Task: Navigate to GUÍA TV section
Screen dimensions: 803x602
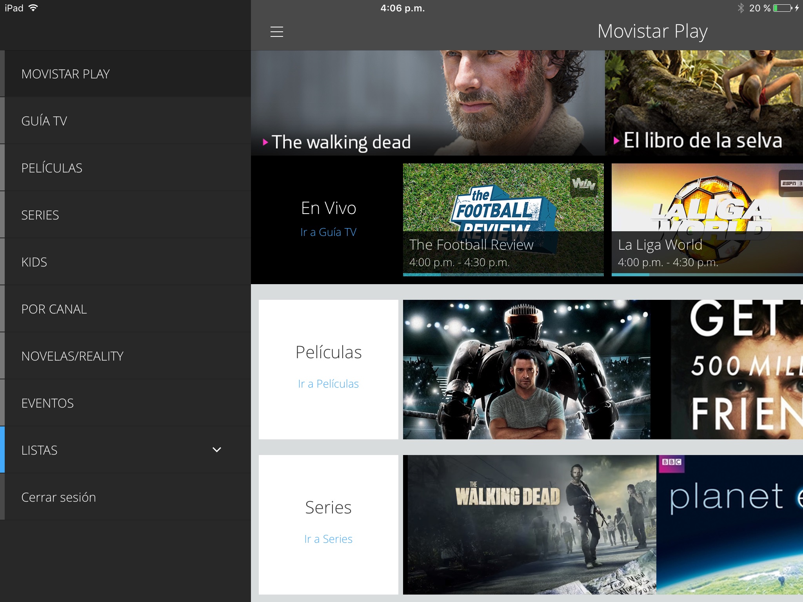Action: [44, 121]
